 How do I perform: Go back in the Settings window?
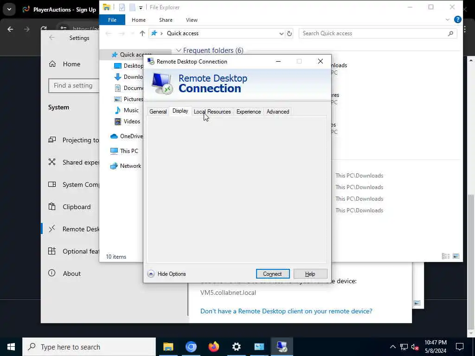tap(52, 38)
